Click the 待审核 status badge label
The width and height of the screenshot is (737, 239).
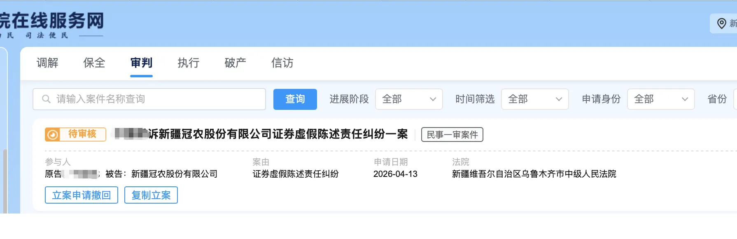[82, 134]
